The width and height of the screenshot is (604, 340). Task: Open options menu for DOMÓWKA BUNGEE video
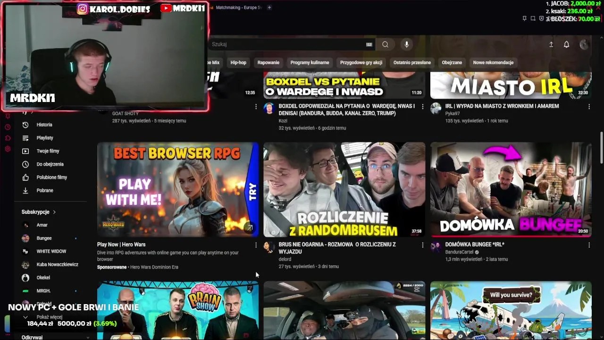[589, 245]
